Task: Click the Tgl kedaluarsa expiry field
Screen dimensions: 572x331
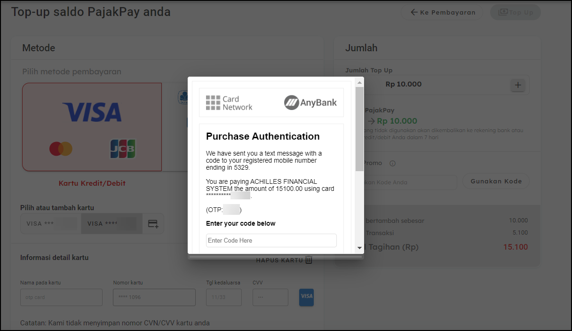Action: tap(224, 297)
